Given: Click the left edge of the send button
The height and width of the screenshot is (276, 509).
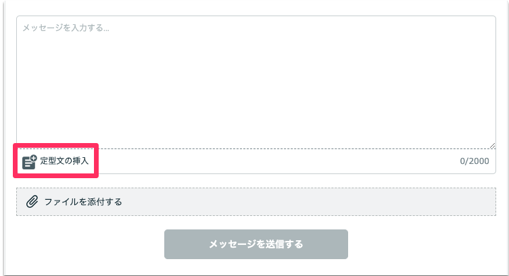Looking at the screenshot, I should (171, 244).
